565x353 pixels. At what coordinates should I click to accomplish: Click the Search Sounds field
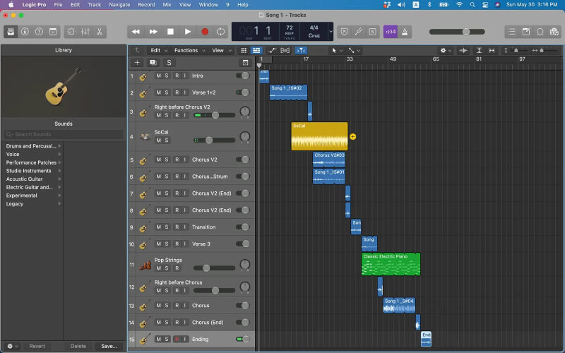click(x=64, y=134)
